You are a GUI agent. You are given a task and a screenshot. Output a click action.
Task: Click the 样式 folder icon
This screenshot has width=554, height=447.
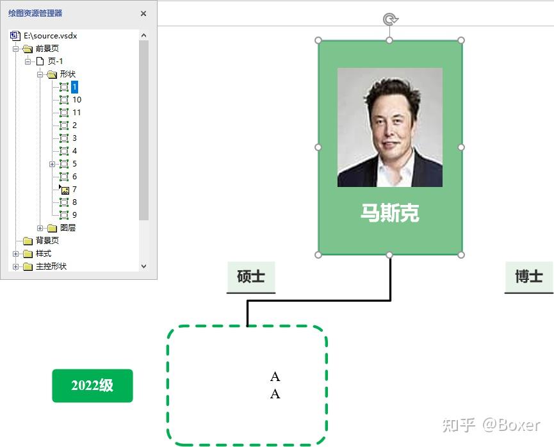(29, 253)
